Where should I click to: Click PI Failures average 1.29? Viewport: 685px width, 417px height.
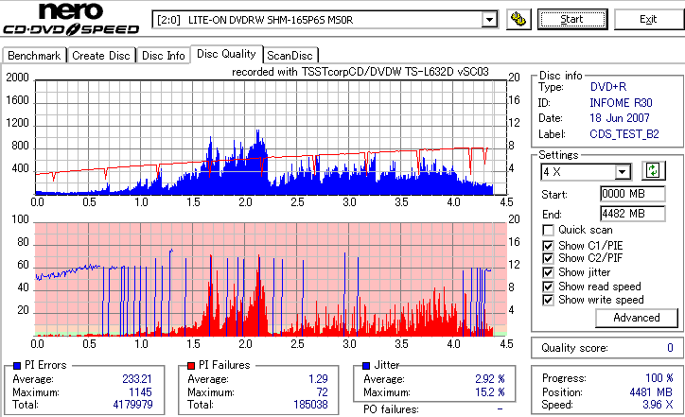318,379
